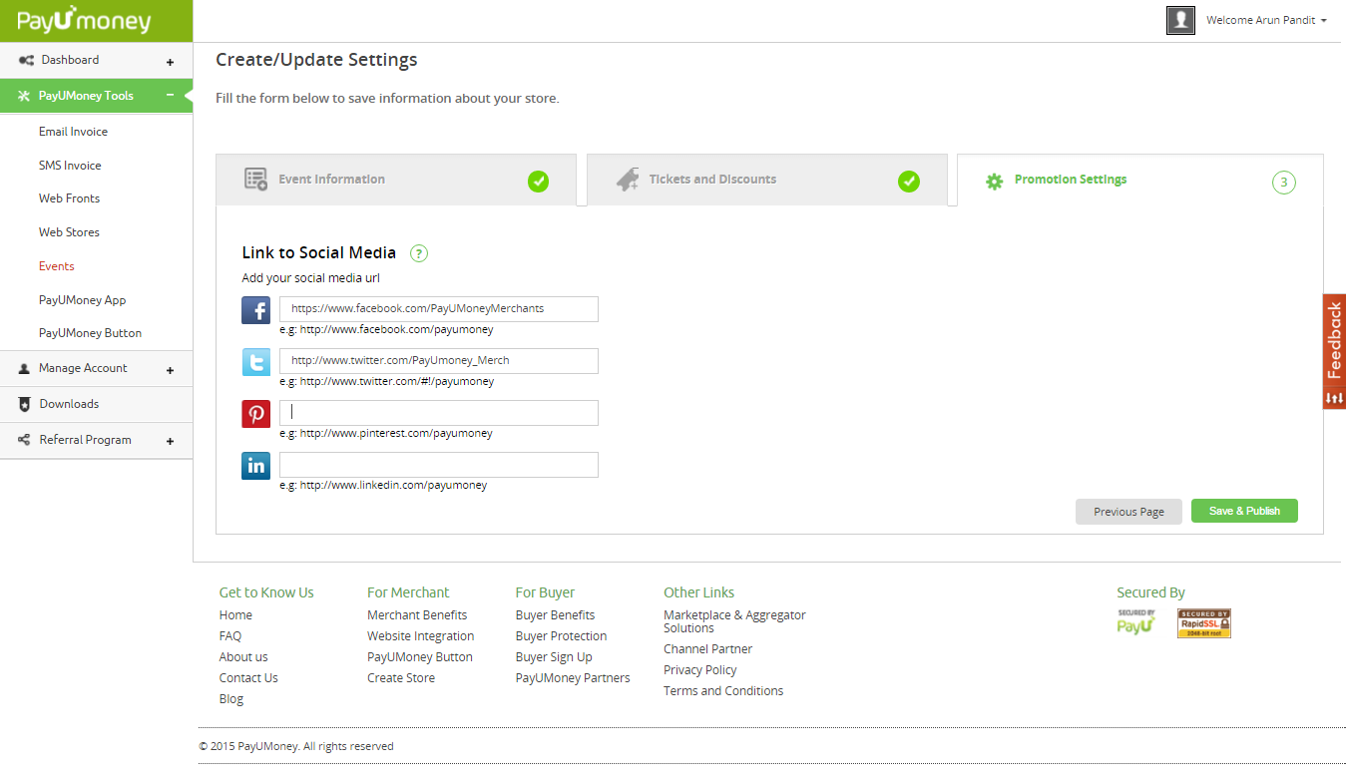Click the Manage Account person icon
This screenshot has height=779, width=1346.
point(25,368)
